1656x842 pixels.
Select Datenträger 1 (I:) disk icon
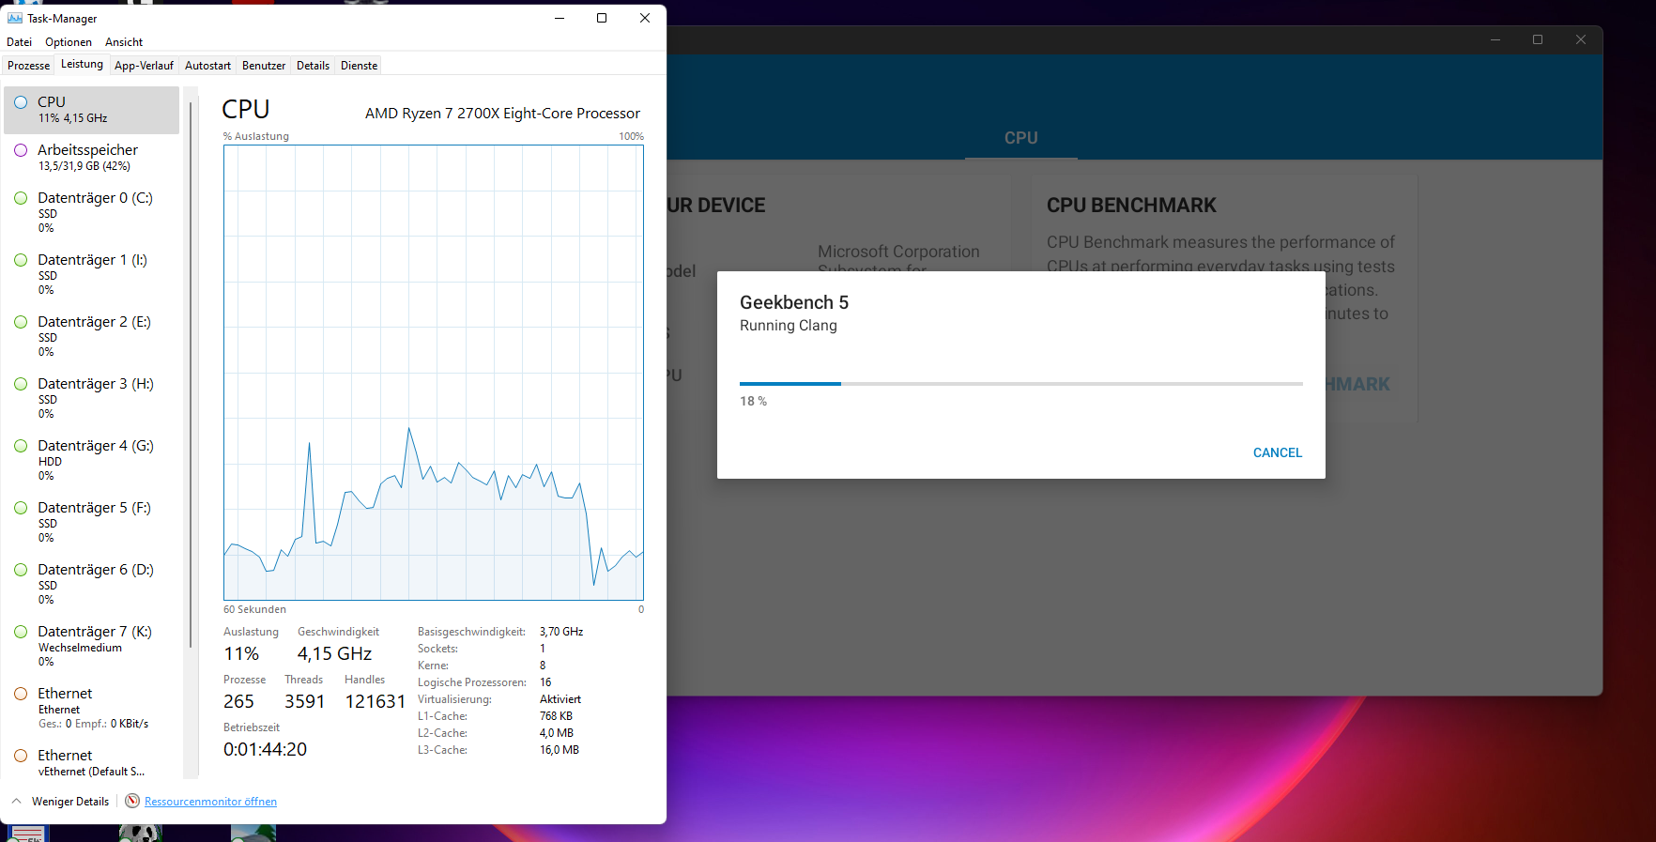point(21,260)
